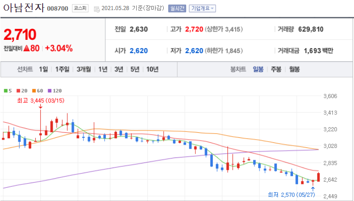The height and width of the screenshot is (201, 354).
Task: Show the 10년 line chart
Action: [x=152, y=69]
